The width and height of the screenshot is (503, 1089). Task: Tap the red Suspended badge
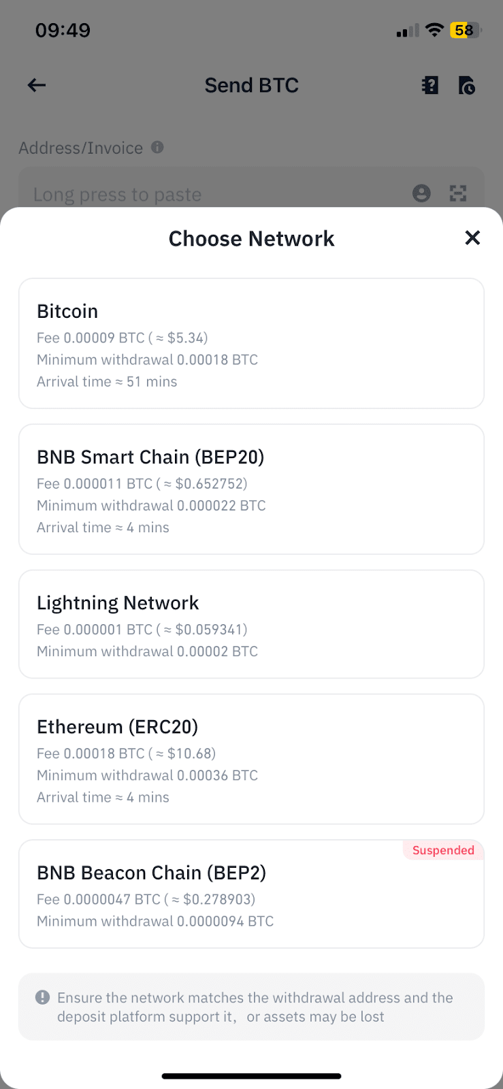(443, 850)
